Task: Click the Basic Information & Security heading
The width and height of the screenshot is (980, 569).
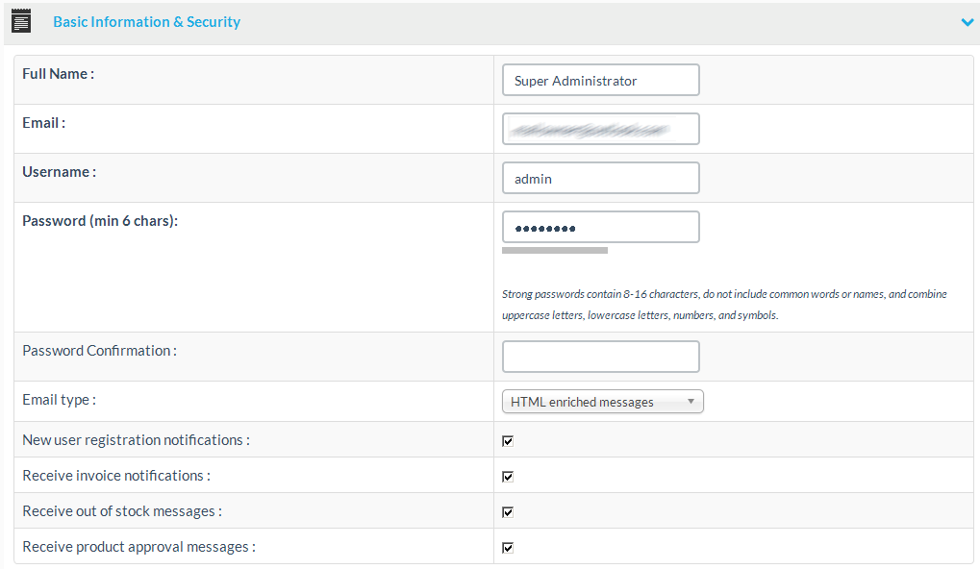Action: pyautogui.click(x=146, y=21)
